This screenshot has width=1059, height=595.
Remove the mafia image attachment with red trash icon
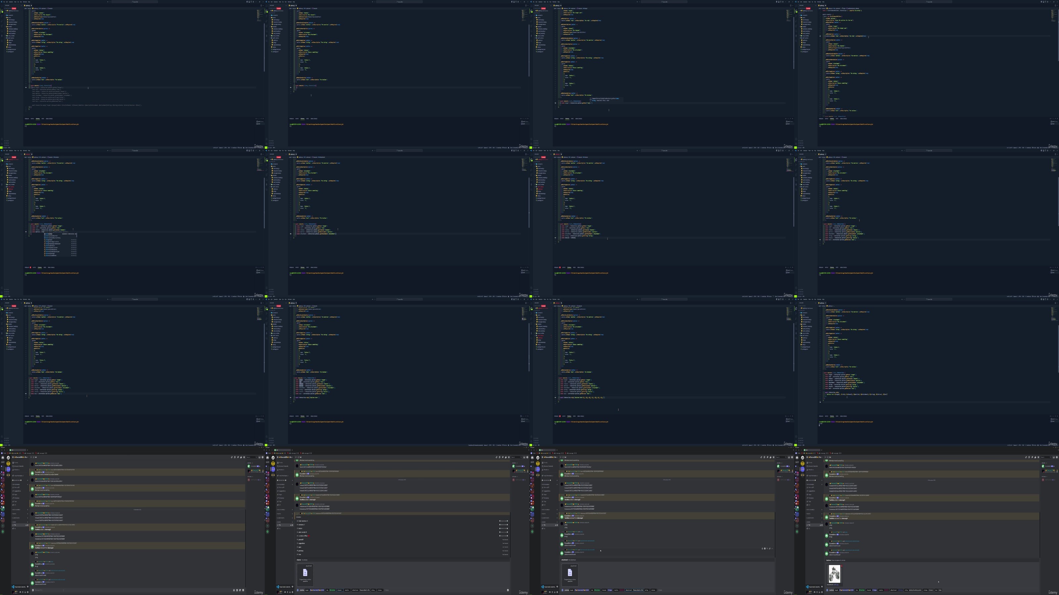click(842, 566)
